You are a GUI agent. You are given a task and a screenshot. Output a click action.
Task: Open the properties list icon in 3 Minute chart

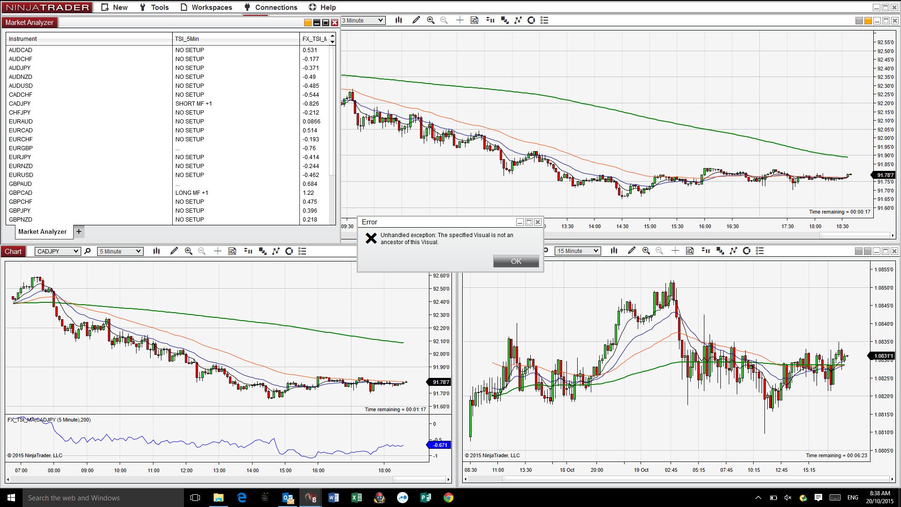[544, 20]
